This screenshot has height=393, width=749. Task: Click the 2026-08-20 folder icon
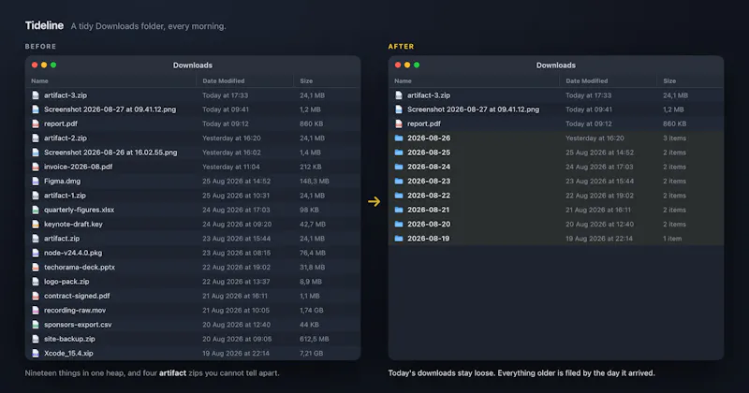tap(399, 224)
